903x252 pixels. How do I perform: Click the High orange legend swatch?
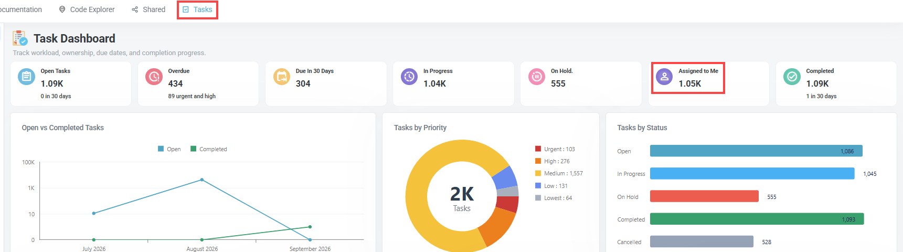click(x=538, y=161)
